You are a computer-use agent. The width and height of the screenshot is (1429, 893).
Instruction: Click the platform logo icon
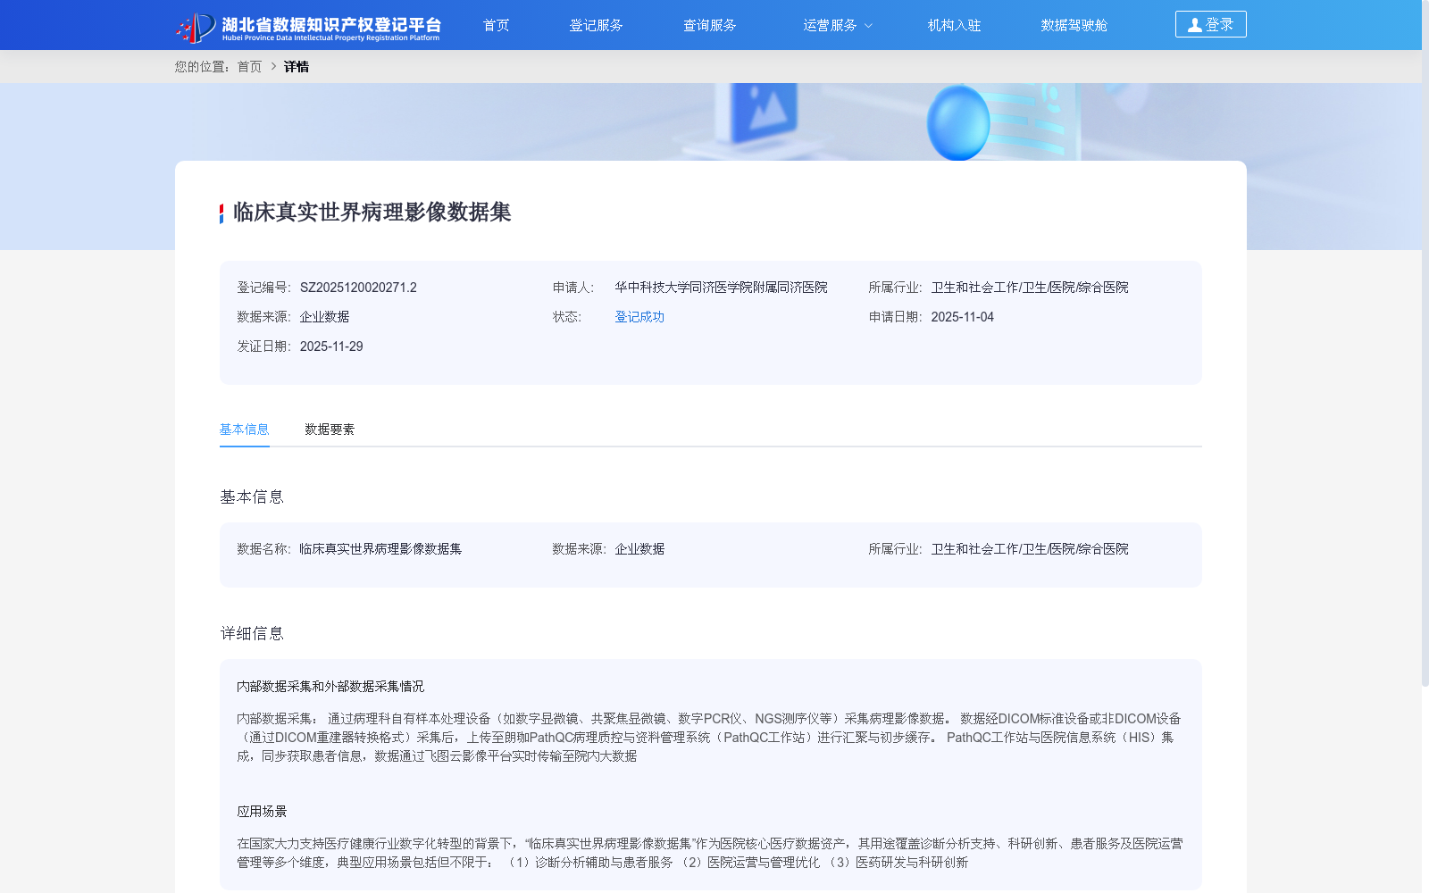pos(196,27)
